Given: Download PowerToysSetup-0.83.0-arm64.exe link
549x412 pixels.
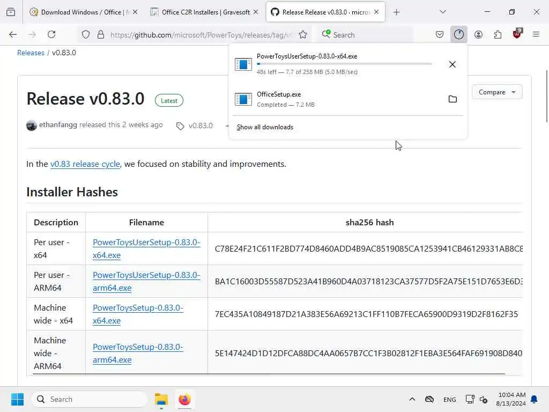Looking at the screenshot, I should coord(138,353).
